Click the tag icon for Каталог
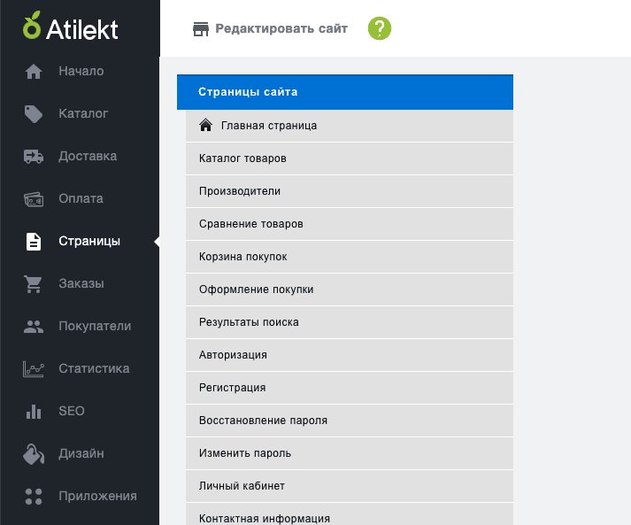This screenshot has height=525, width=631. (x=34, y=114)
